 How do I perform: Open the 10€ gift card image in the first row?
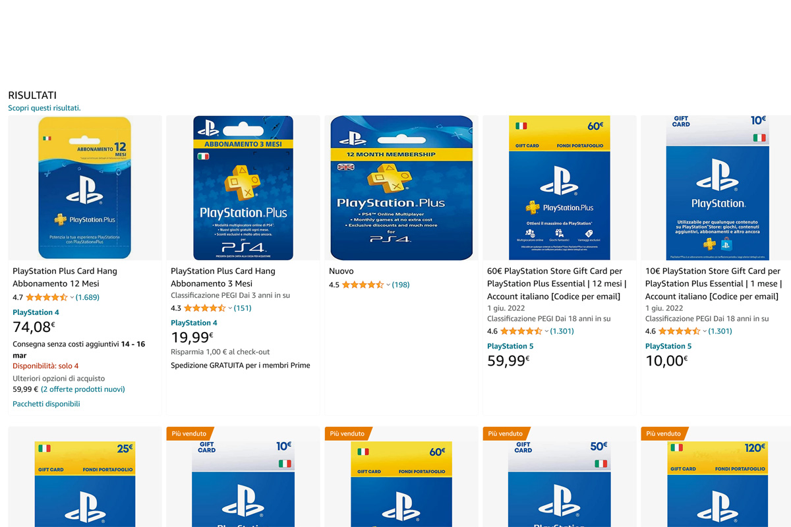coord(717,188)
